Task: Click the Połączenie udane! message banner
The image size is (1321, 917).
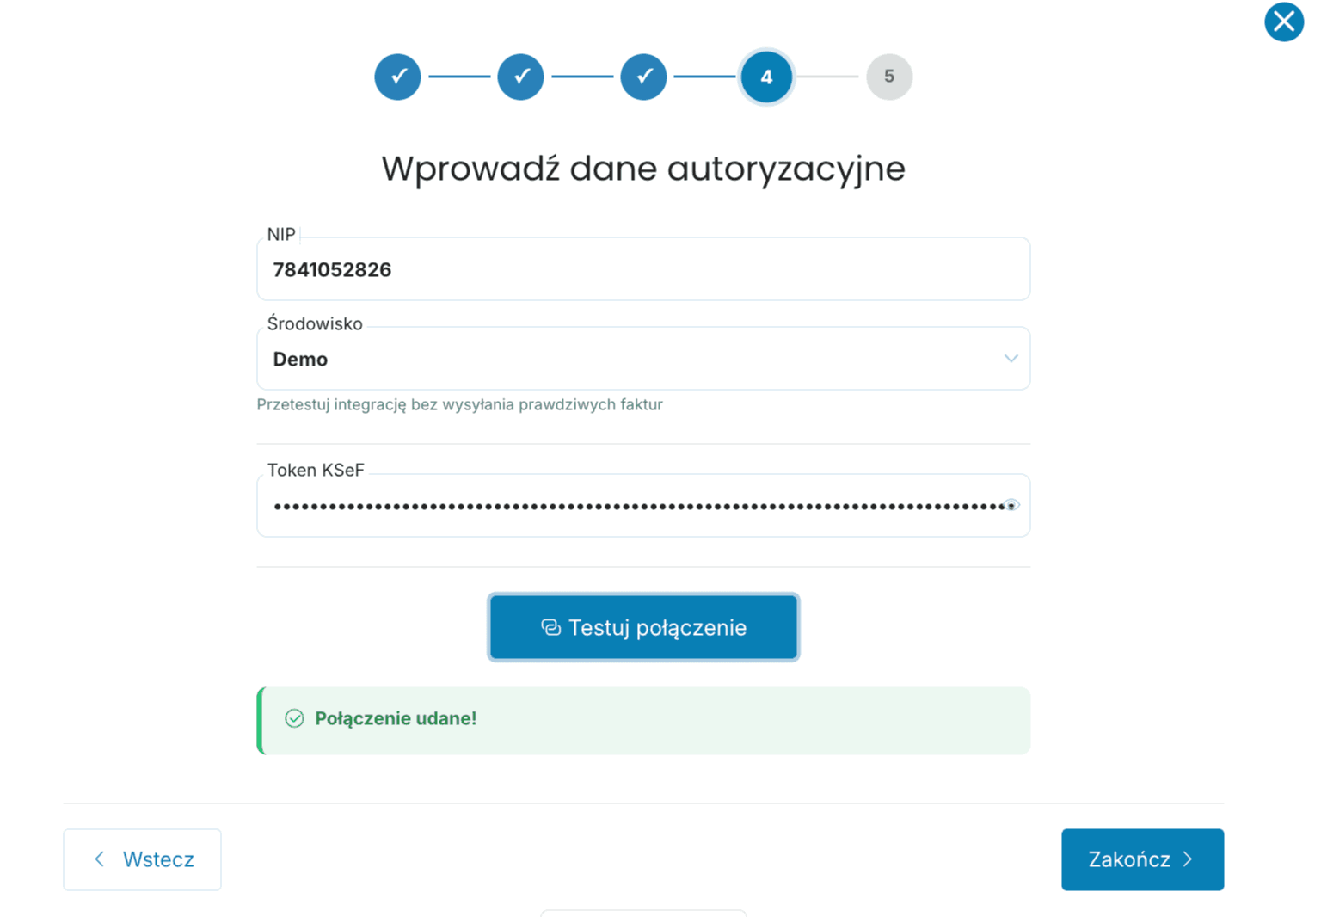Action: pos(645,721)
